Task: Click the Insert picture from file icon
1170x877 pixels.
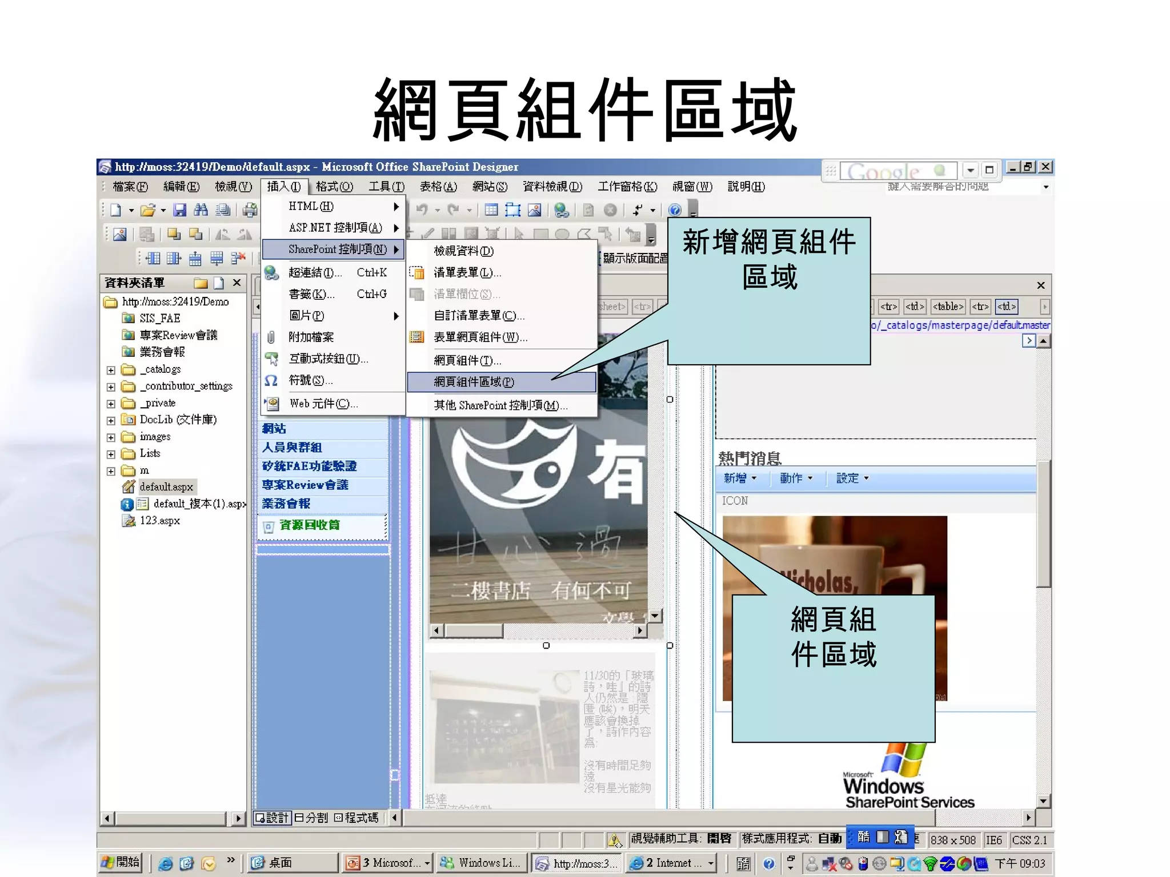Action: pos(534,210)
